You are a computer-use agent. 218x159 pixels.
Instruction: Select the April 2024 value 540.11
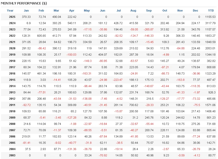71,23
